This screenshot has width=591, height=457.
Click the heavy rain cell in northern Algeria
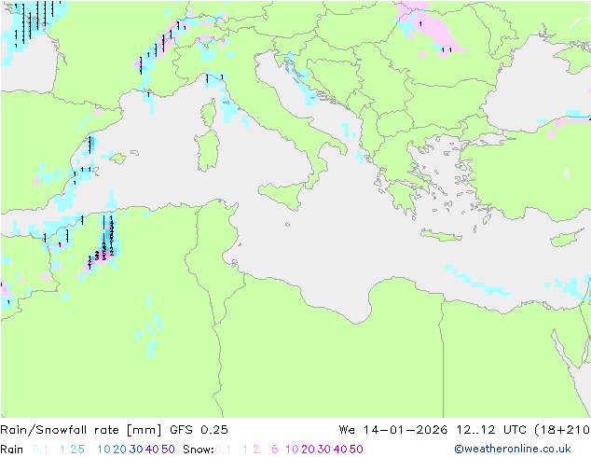pos(109,236)
